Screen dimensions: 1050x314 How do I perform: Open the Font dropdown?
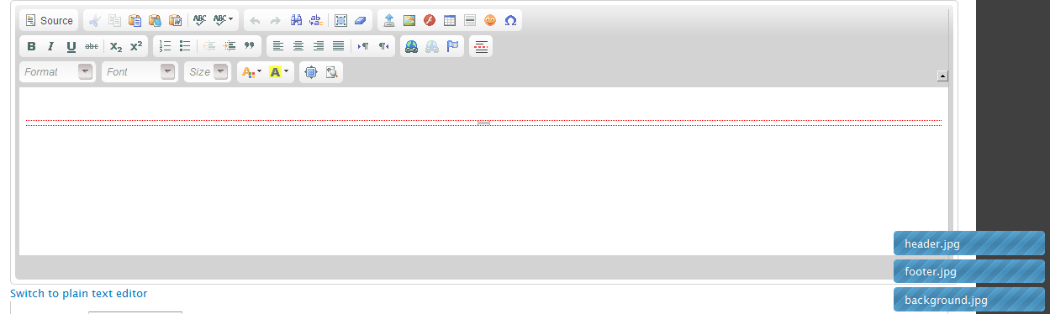click(x=140, y=72)
